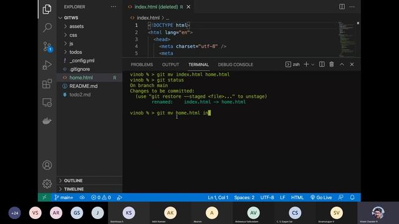Close the index.html (deleted) tab
The width and height of the screenshot is (399, 224).
[188, 7]
